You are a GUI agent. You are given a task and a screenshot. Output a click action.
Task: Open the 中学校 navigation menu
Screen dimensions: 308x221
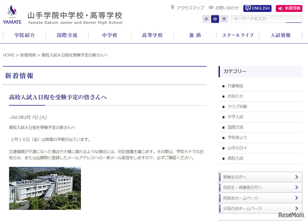pos(109,35)
